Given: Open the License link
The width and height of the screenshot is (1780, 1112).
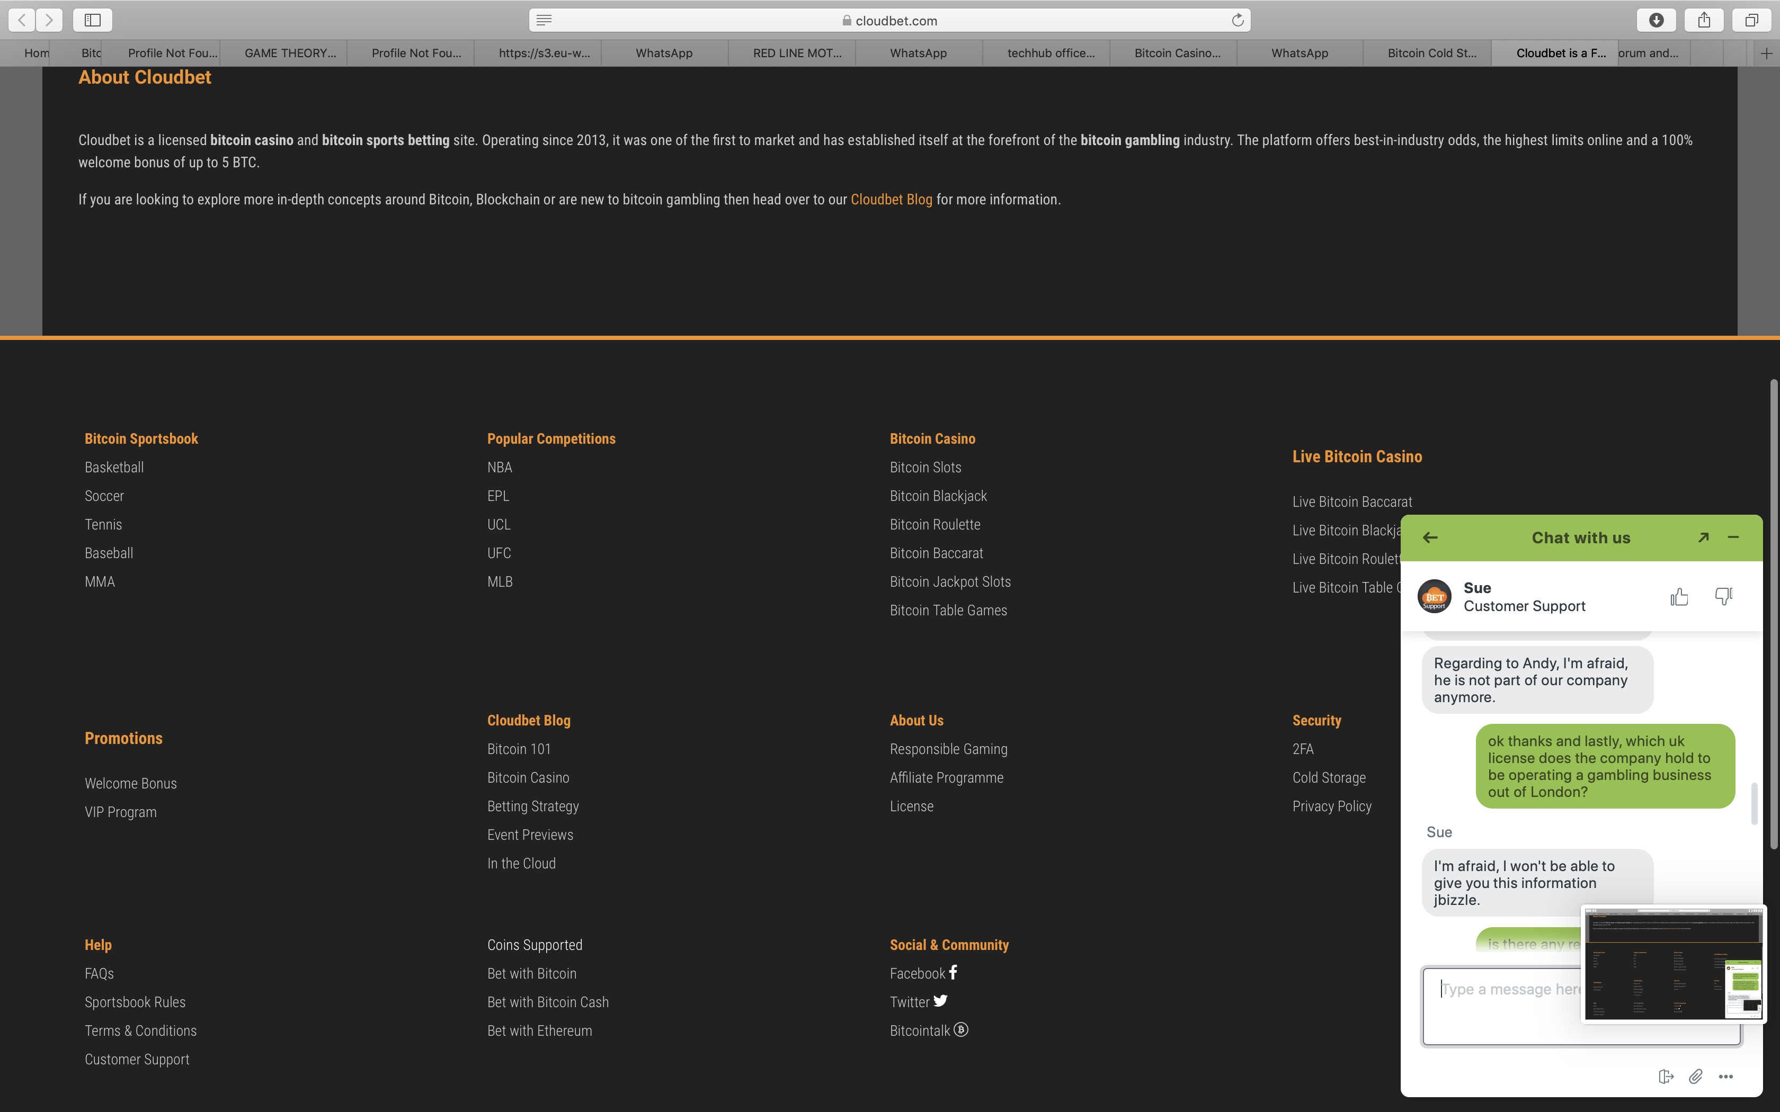Looking at the screenshot, I should point(911,806).
